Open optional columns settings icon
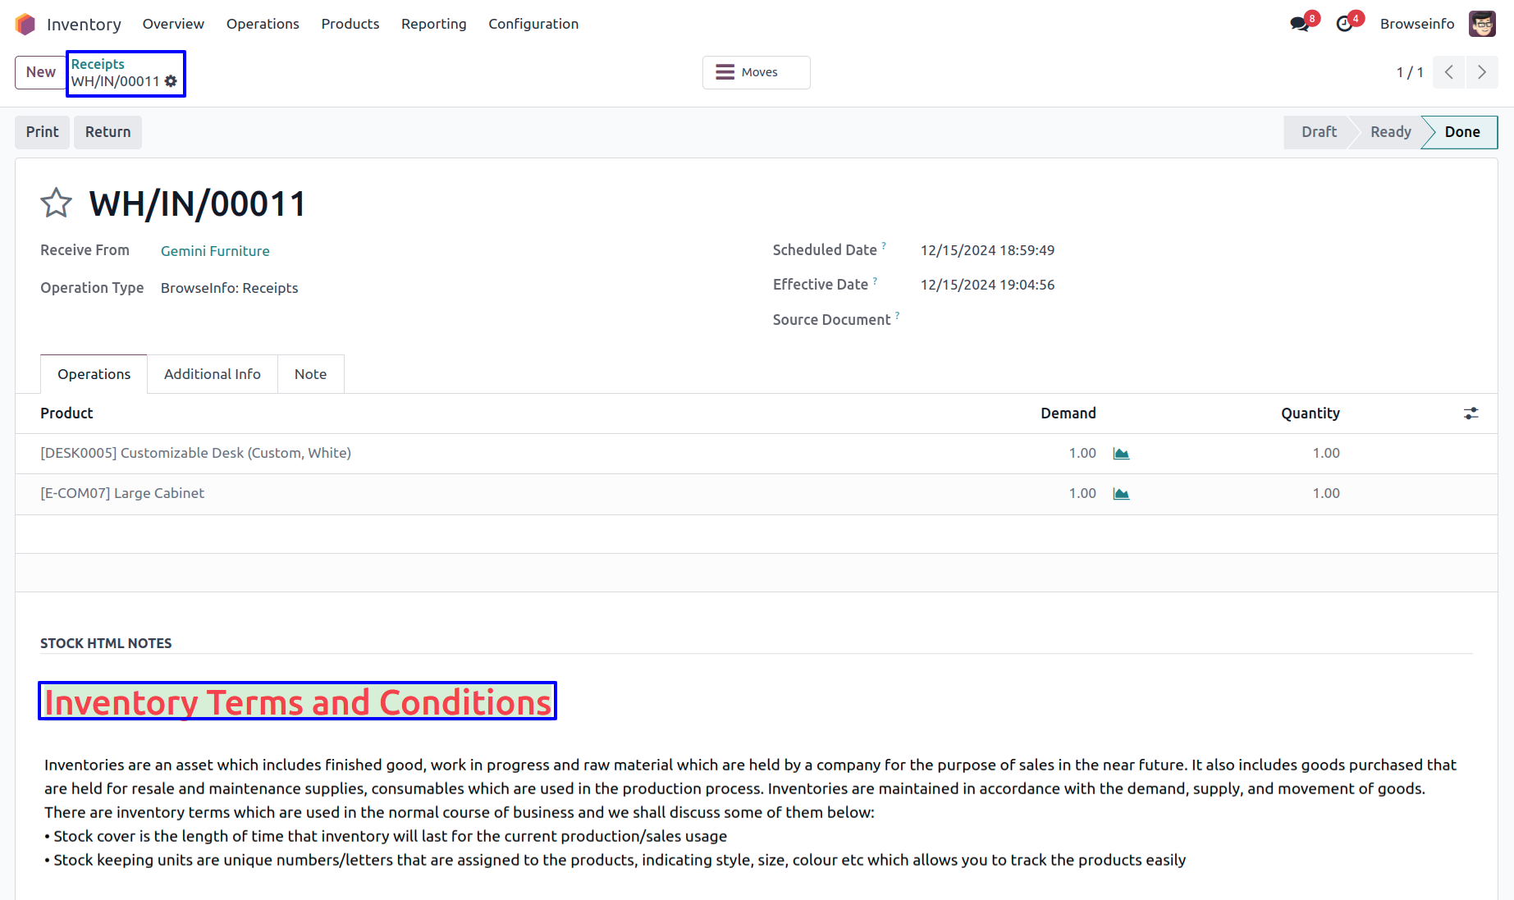The width and height of the screenshot is (1514, 900). tap(1471, 413)
